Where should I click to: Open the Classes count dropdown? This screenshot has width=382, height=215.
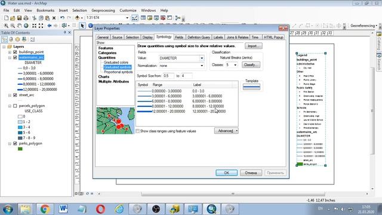point(235,65)
